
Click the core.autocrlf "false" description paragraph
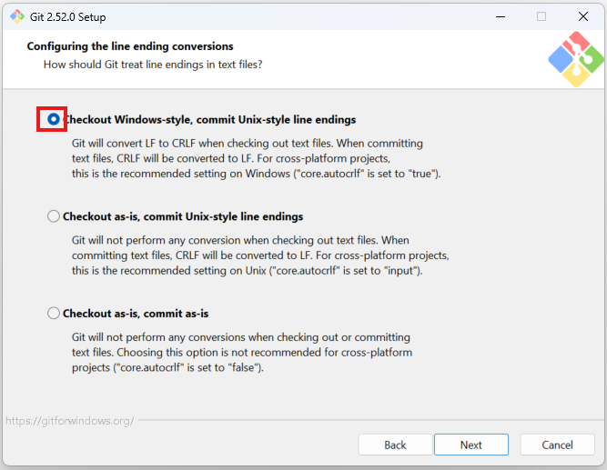point(241,353)
